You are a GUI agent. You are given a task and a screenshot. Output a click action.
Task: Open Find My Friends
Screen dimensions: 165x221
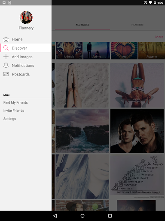pos(15,102)
